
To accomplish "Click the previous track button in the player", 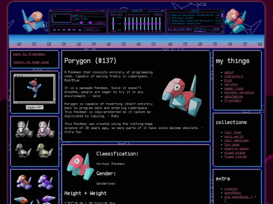I will pyautogui.click(x=55, y=30).
